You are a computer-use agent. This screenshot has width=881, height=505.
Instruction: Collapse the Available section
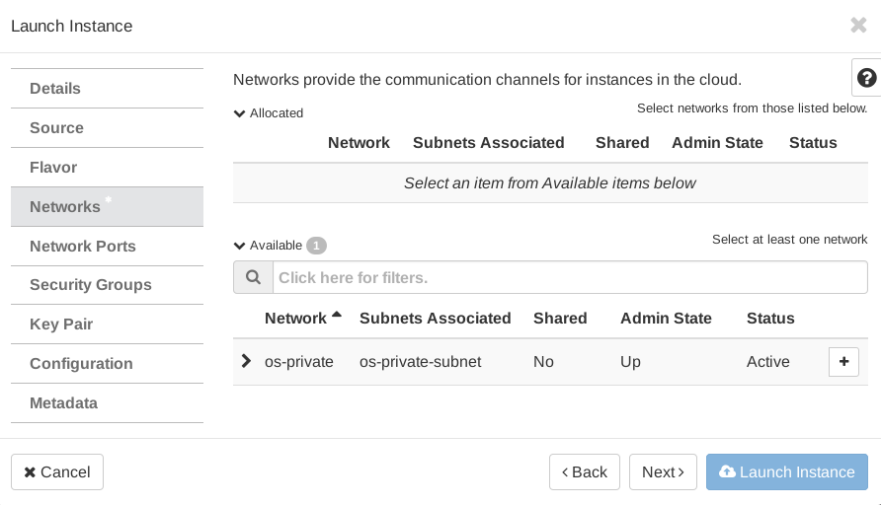(x=240, y=246)
